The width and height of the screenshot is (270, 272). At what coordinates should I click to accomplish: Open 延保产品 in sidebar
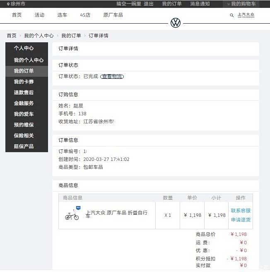pos(27,146)
